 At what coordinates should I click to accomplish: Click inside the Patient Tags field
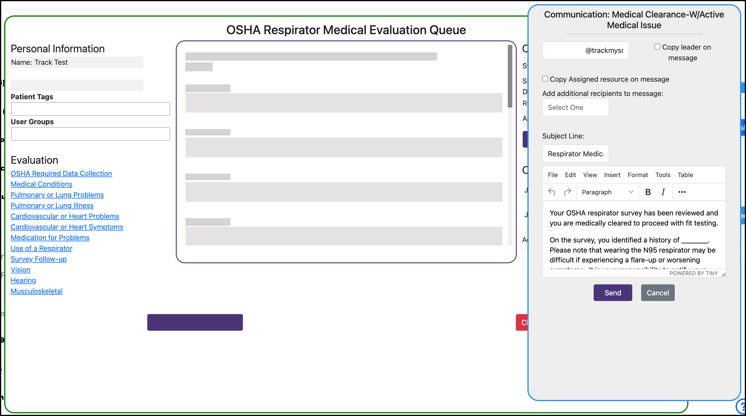point(90,109)
